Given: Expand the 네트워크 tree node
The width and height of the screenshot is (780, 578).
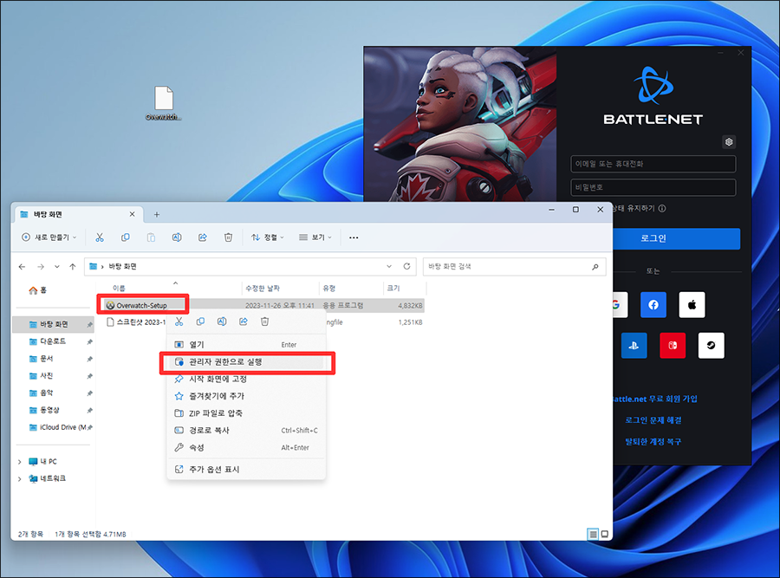Looking at the screenshot, I should [19, 479].
